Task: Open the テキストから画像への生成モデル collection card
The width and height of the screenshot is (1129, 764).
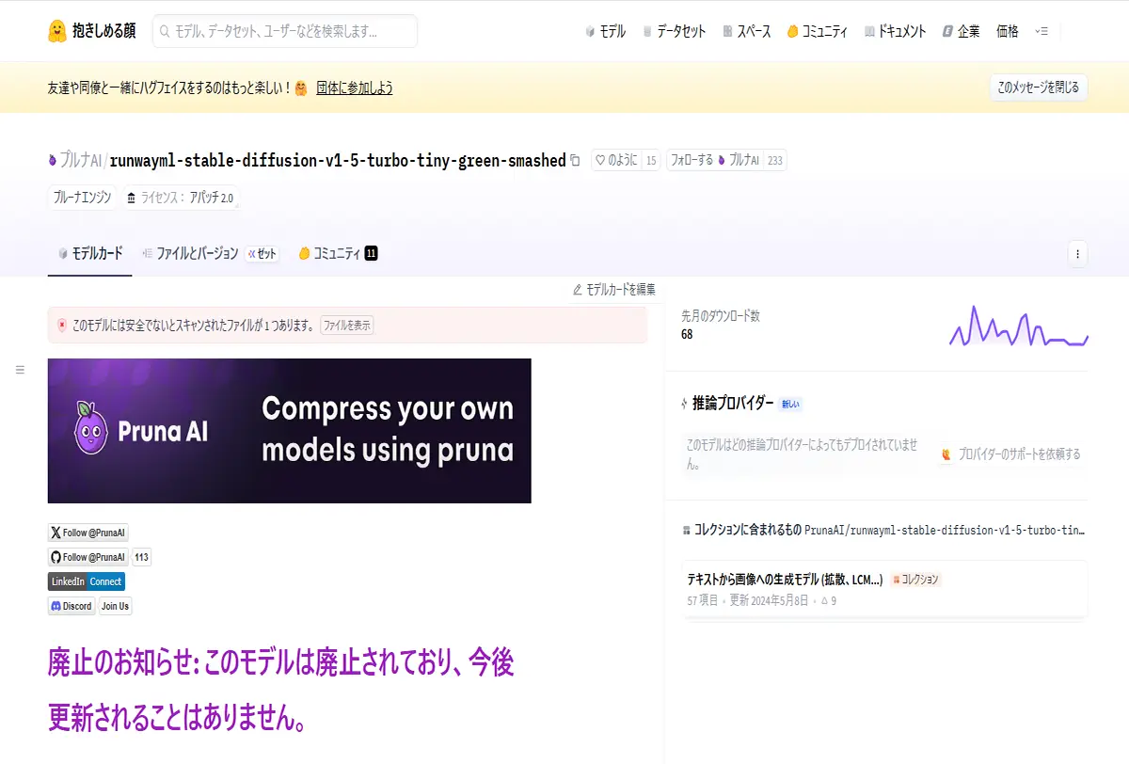Action: [885, 589]
